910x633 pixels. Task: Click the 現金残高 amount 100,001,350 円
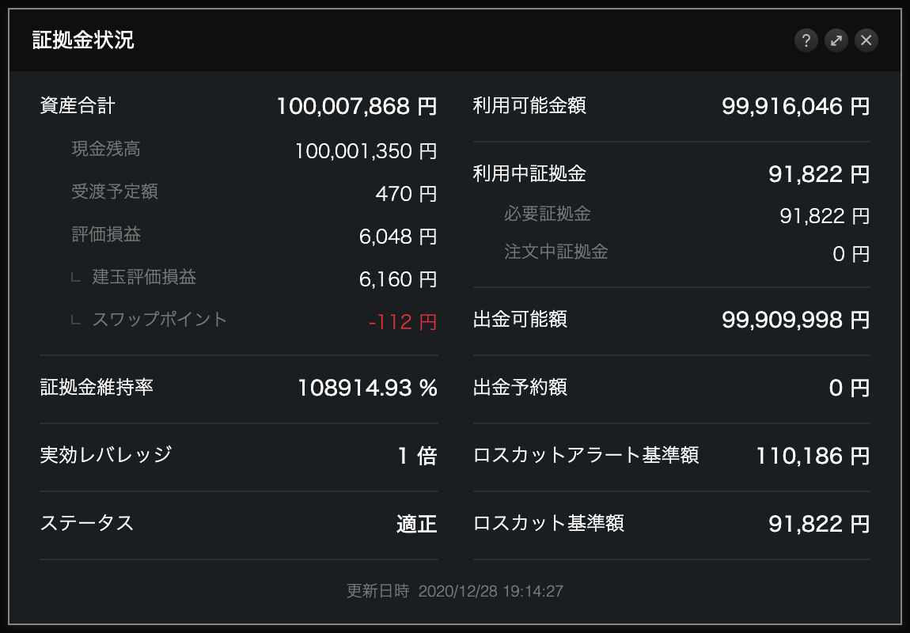tap(366, 150)
